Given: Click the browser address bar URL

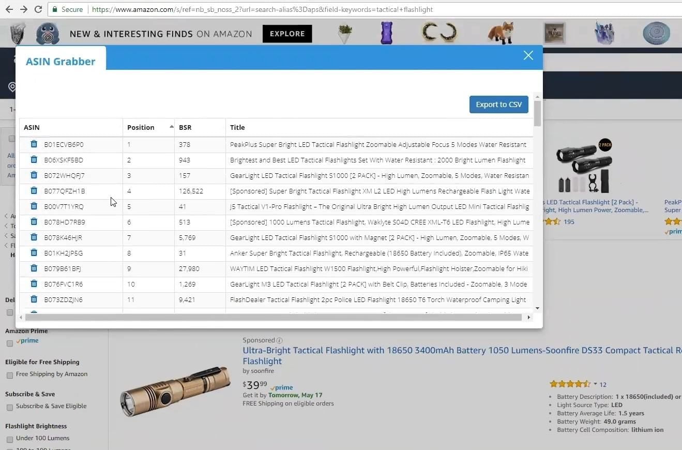Looking at the screenshot, I should point(262,9).
